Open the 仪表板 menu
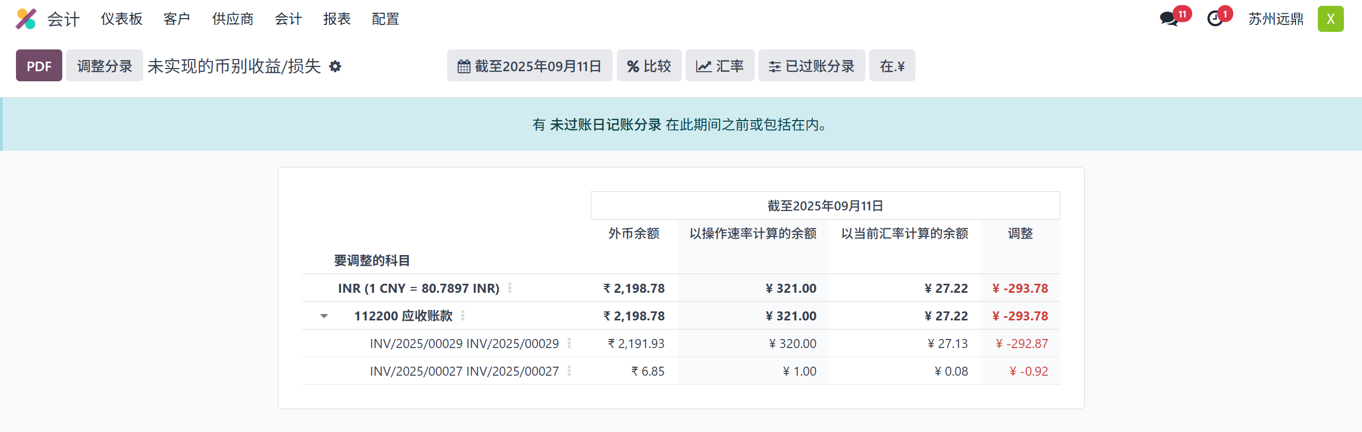 click(122, 19)
